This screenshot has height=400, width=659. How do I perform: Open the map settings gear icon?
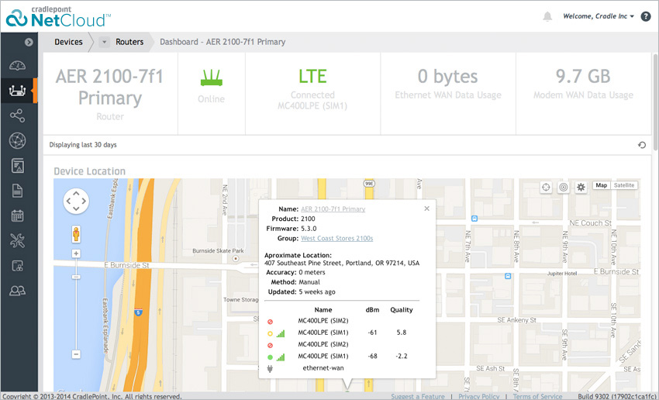point(581,187)
